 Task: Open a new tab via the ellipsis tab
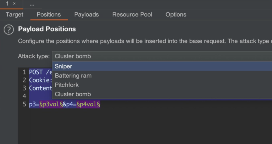(32, 4)
